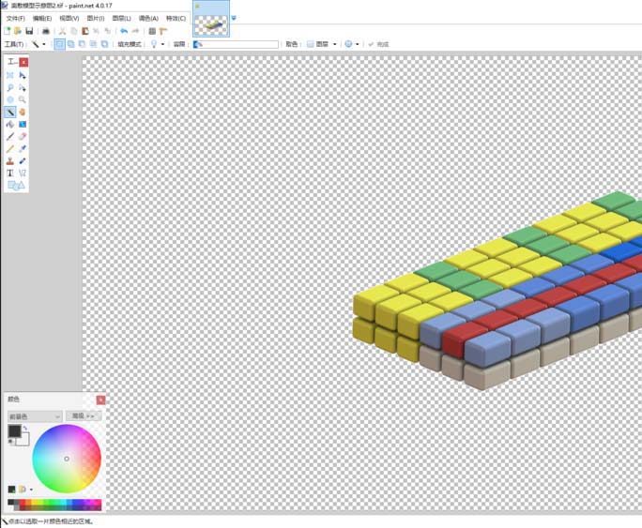Select the white secondary color swatch
This screenshot has height=528, width=642.
(x=23, y=440)
